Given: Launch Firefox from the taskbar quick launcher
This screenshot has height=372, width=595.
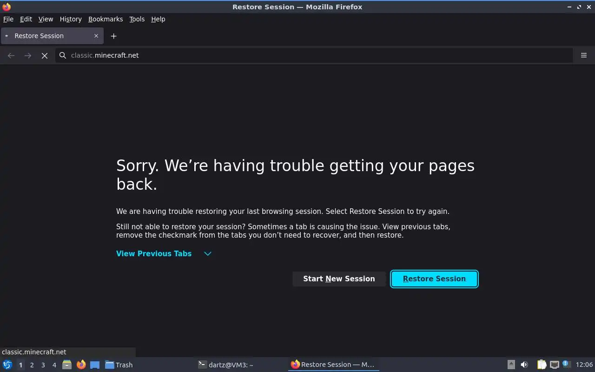Looking at the screenshot, I should (x=81, y=365).
